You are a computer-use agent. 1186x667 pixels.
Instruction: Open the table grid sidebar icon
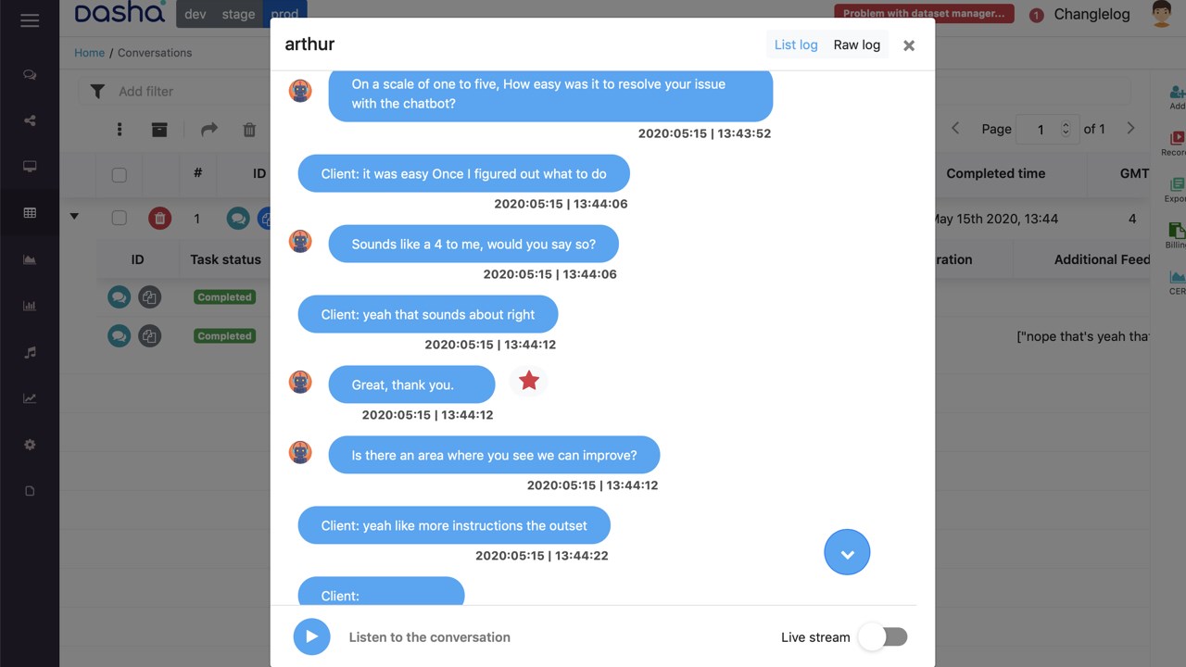coord(30,213)
